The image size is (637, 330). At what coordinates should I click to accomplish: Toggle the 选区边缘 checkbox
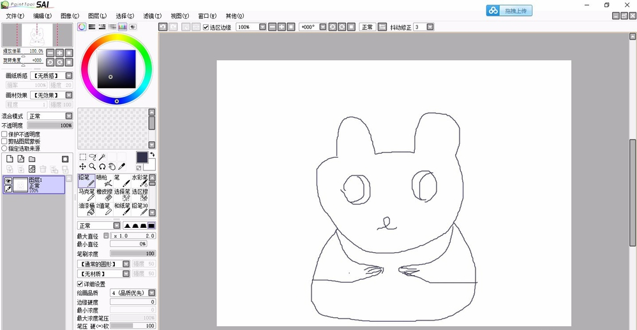point(206,27)
